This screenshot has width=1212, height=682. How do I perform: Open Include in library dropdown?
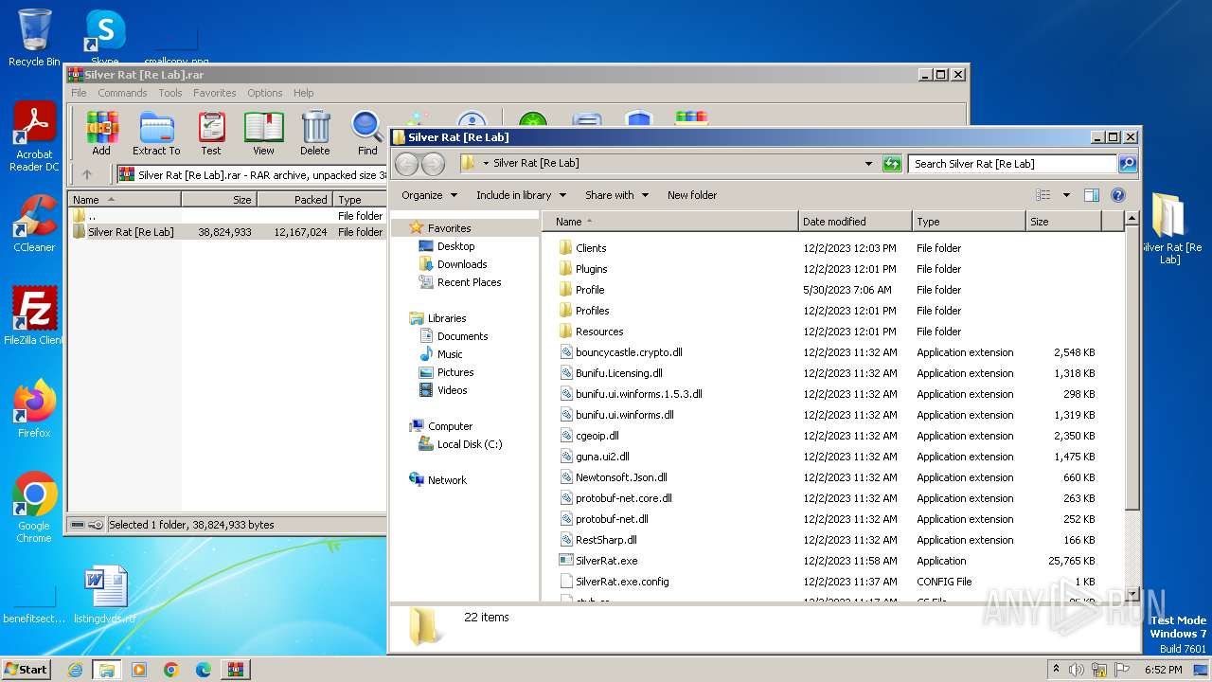(521, 195)
